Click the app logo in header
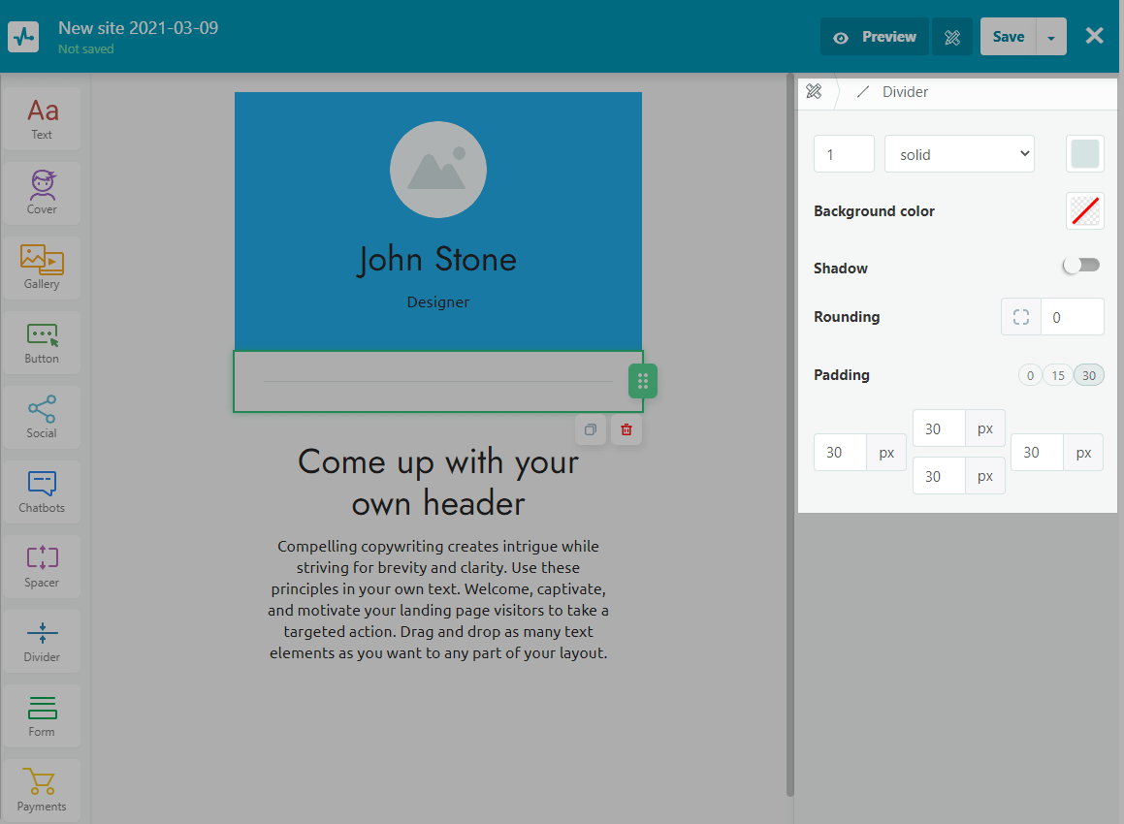The image size is (1124, 824). 23,37
